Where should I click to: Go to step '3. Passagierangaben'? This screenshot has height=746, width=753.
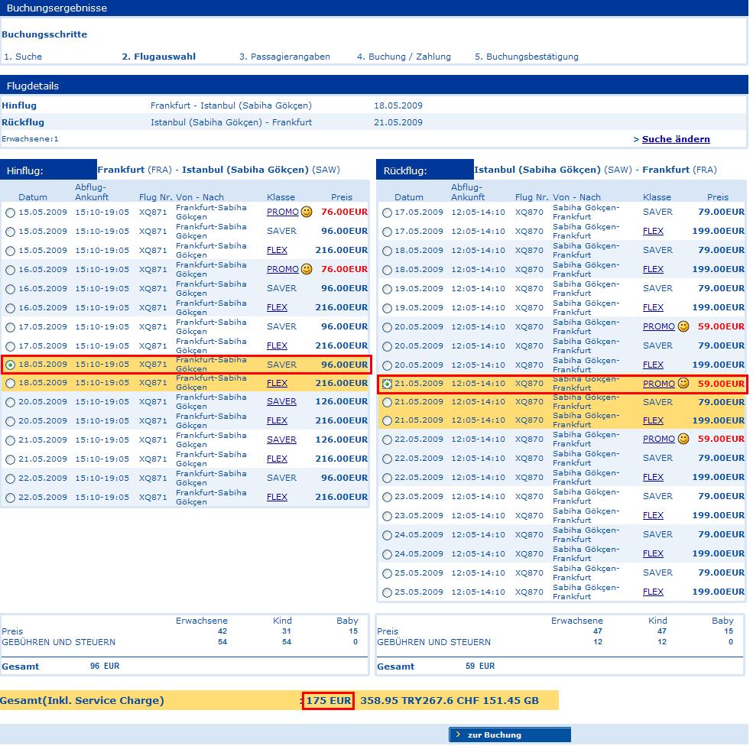(x=284, y=57)
